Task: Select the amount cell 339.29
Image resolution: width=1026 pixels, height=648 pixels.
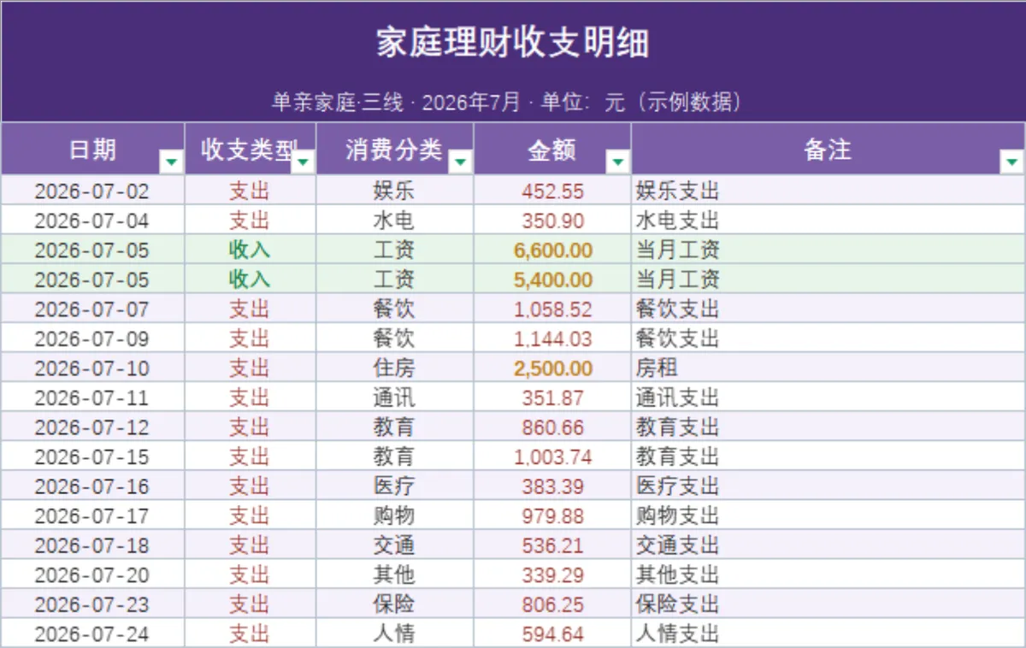Action: 552,574
